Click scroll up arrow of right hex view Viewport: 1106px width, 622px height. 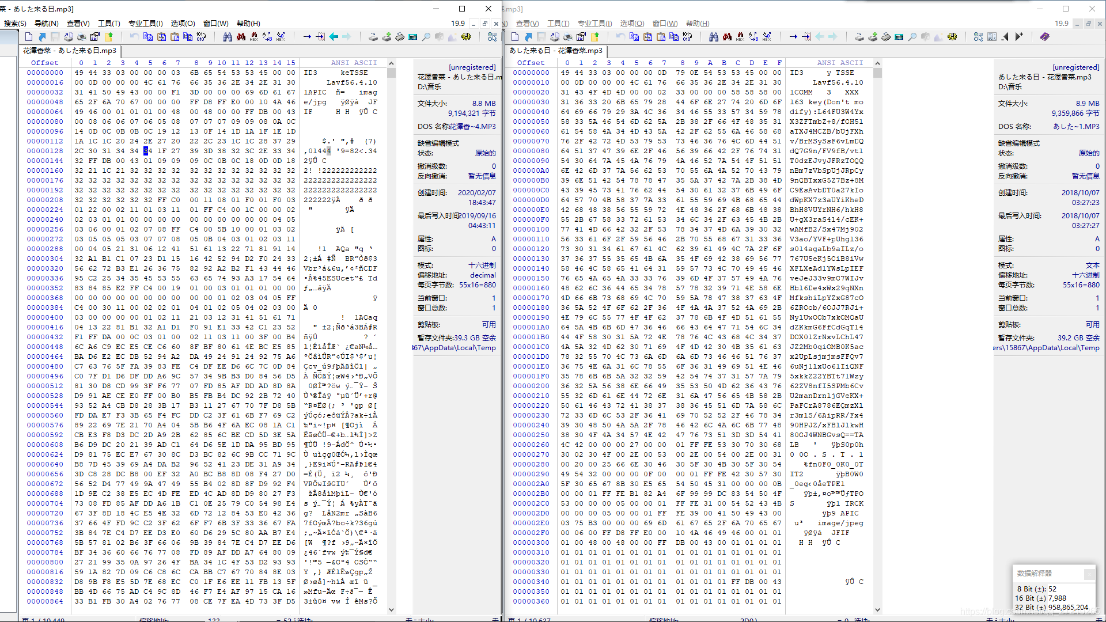click(x=877, y=63)
